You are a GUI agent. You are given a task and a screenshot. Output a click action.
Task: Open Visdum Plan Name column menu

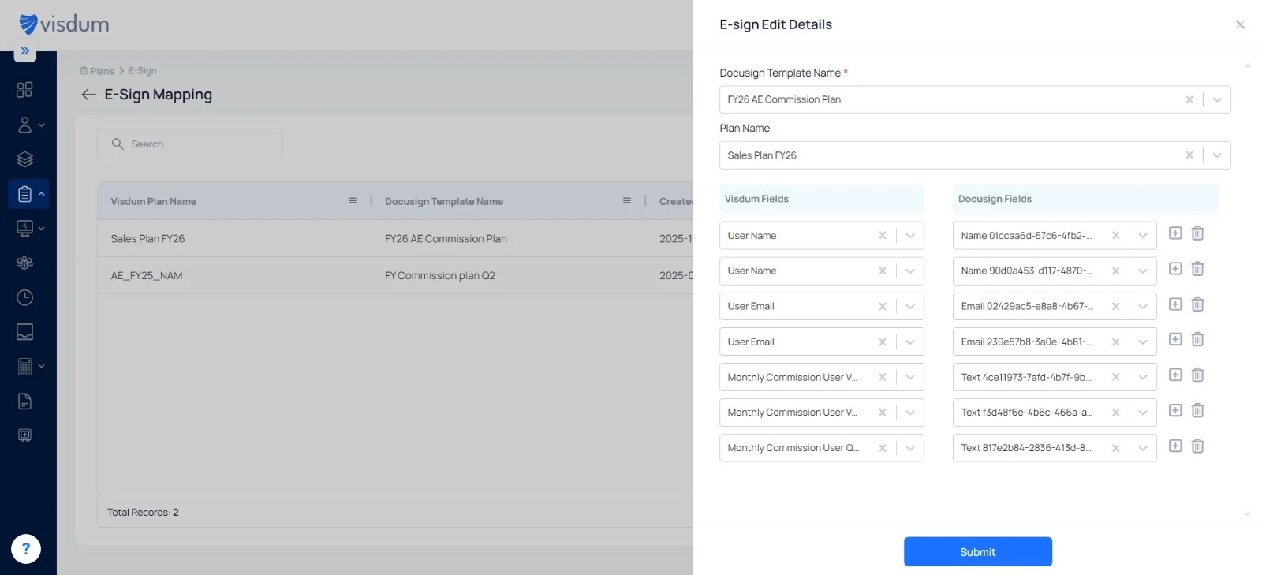point(353,201)
